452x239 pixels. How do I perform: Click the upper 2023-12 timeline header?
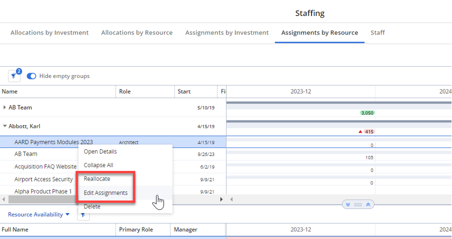[300, 91]
